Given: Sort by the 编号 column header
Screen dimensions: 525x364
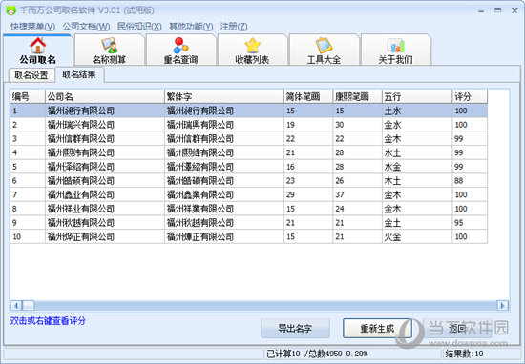Looking at the screenshot, I should [28, 97].
